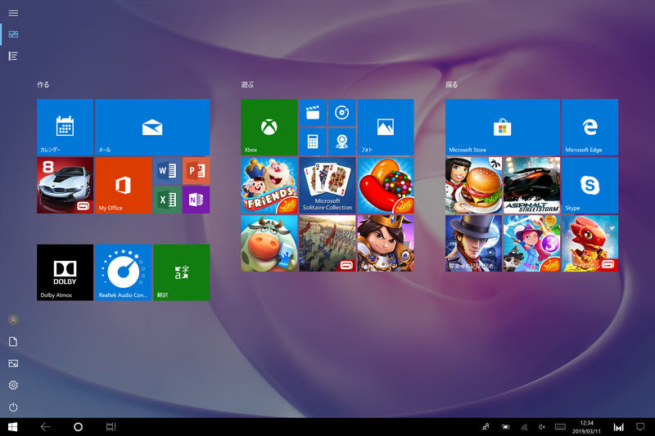
Task: Select the 探る group heading
Action: tap(452, 85)
